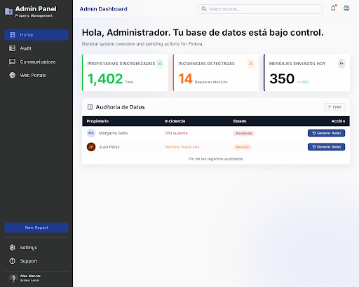Open Support from sidebar
359x287 pixels.
[x=36, y=261]
